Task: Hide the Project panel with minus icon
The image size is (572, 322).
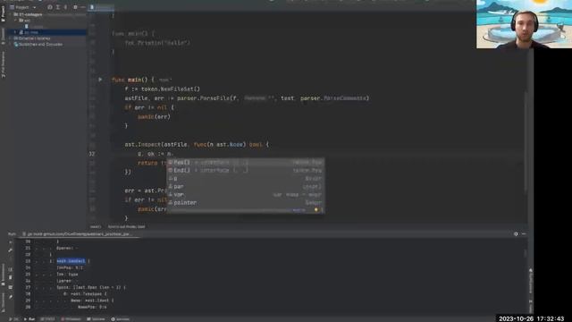Action: click(83, 7)
